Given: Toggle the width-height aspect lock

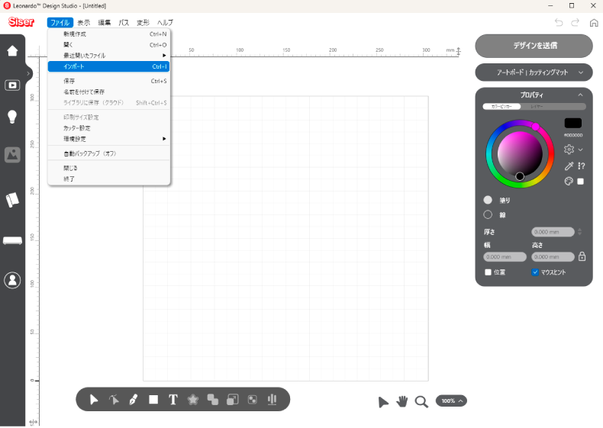Looking at the screenshot, I should [582, 256].
